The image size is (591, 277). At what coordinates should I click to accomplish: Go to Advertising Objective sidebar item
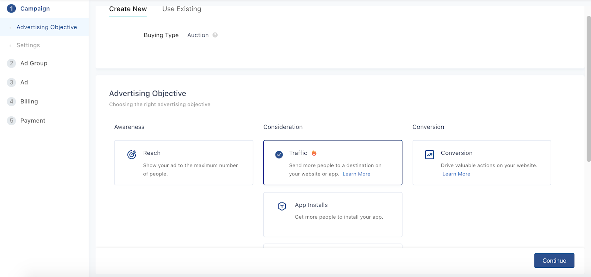(47, 27)
